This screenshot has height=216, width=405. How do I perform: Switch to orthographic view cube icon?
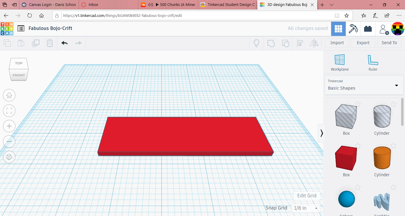9,157
